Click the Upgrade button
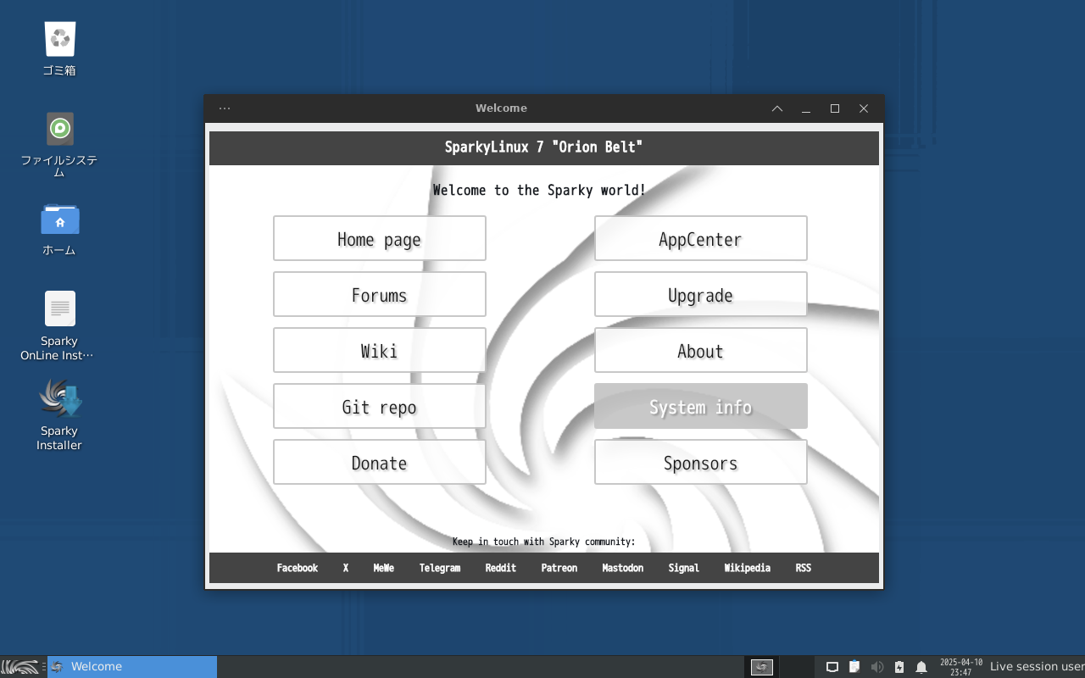This screenshot has height=678, width=1085. pos(701,294)
